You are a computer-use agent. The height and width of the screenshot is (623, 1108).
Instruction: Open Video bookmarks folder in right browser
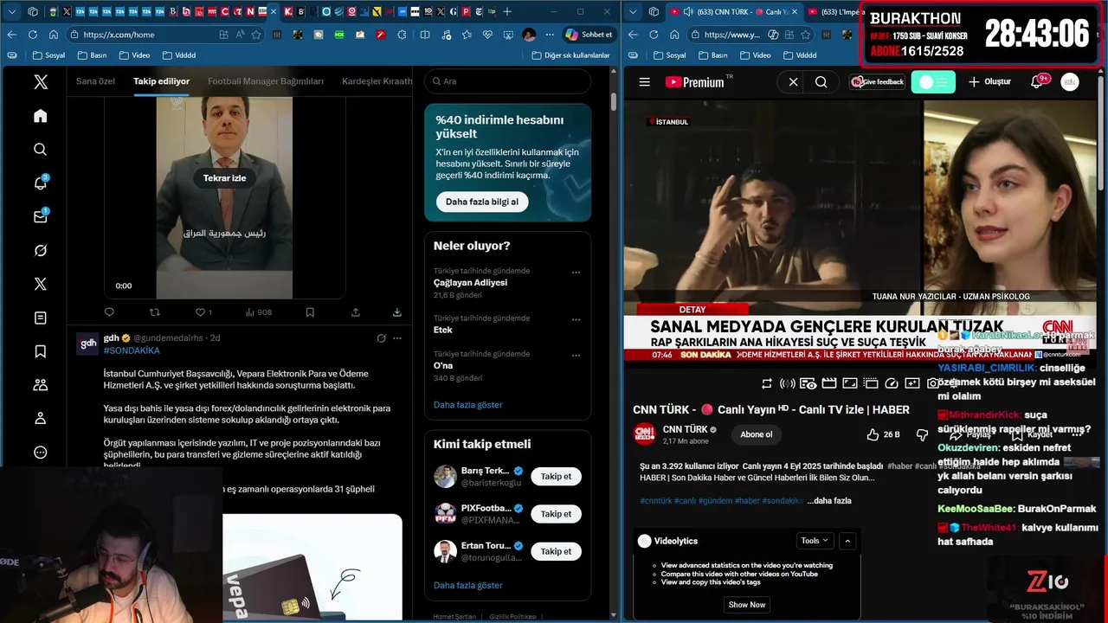point(755,55)
